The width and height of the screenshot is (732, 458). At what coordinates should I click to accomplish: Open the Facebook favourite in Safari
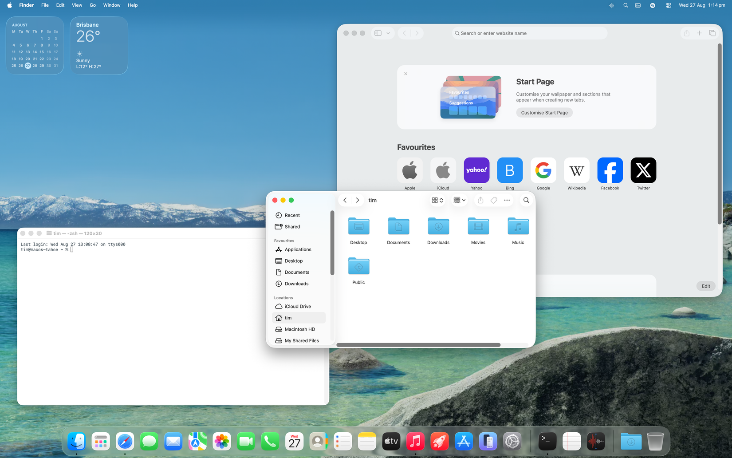(x=610, y=170)
